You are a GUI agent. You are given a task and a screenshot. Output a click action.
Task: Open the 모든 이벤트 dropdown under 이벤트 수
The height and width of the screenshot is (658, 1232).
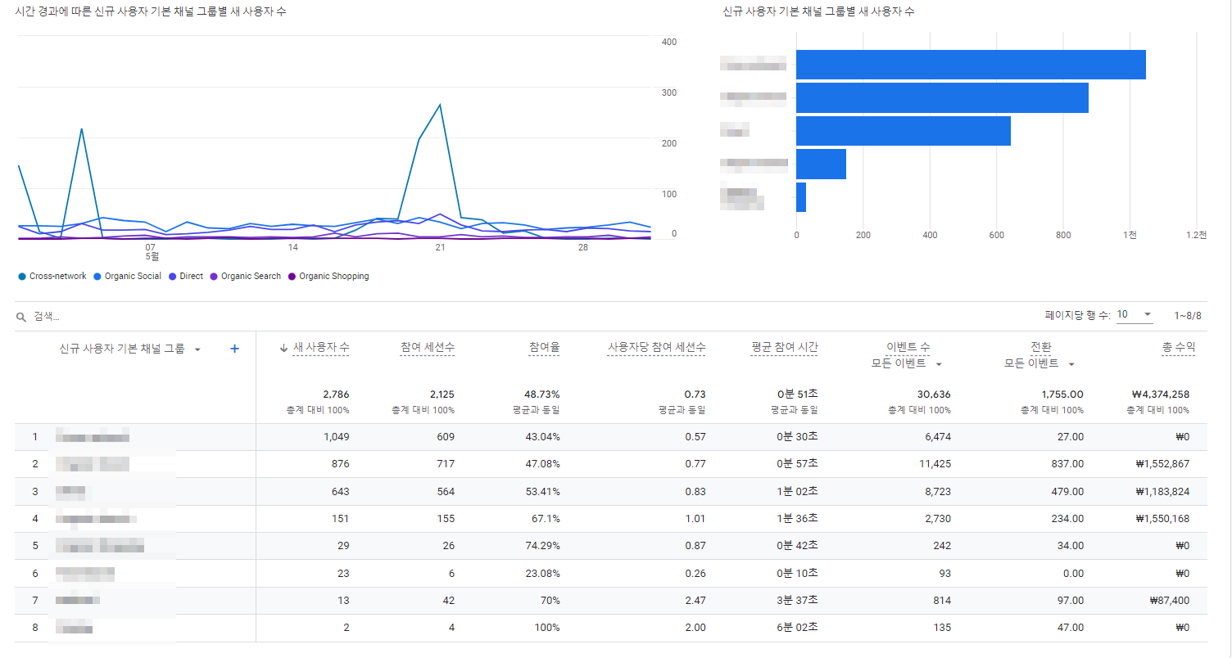[x=939, y=363]
